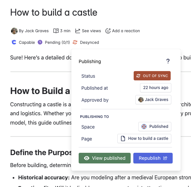Click the By Jack Graves author link
This screenshot has width=191, height=187.
pyautogui.click(x=34, y=31)
